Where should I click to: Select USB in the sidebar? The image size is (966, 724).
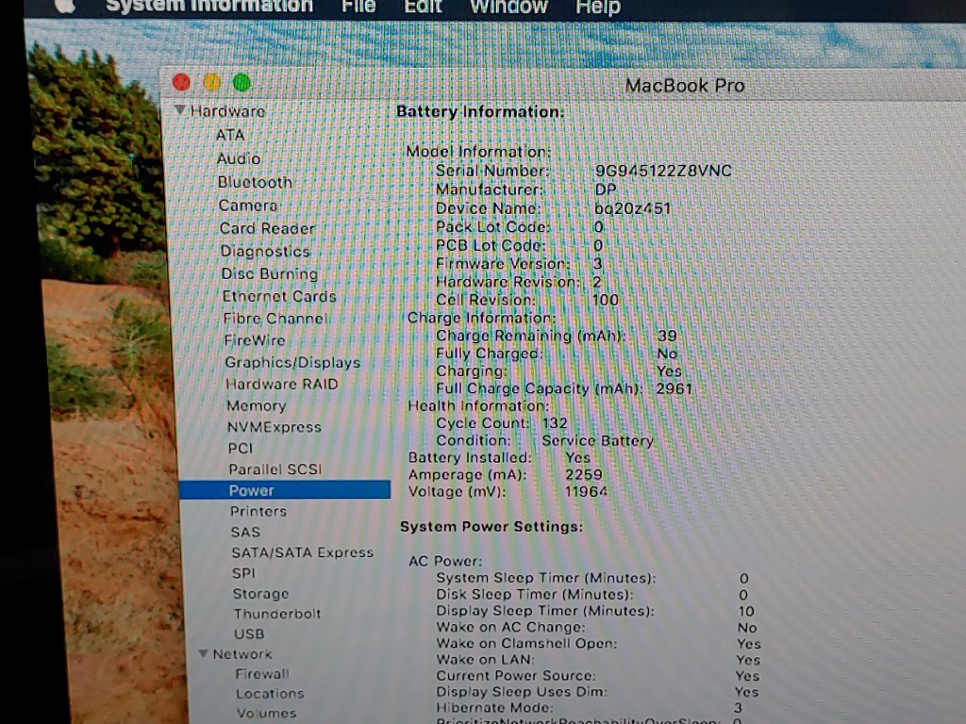coord(249,633)
